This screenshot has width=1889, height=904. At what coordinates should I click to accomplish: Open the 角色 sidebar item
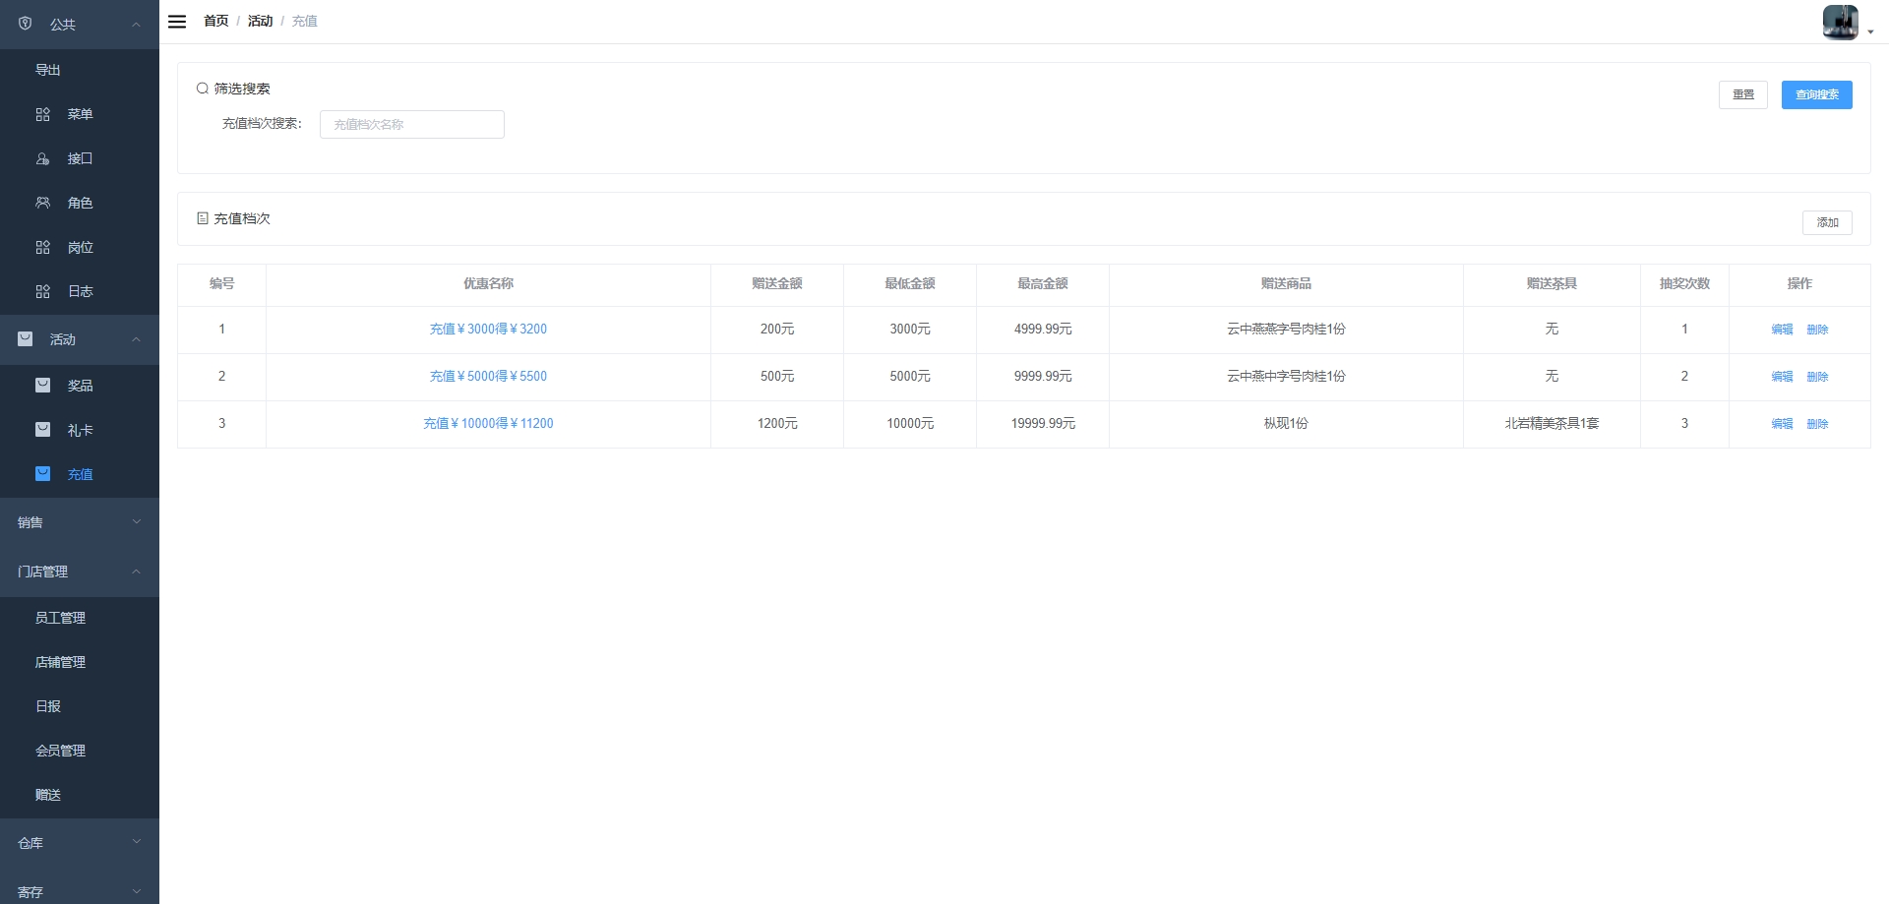click(80, 203)
